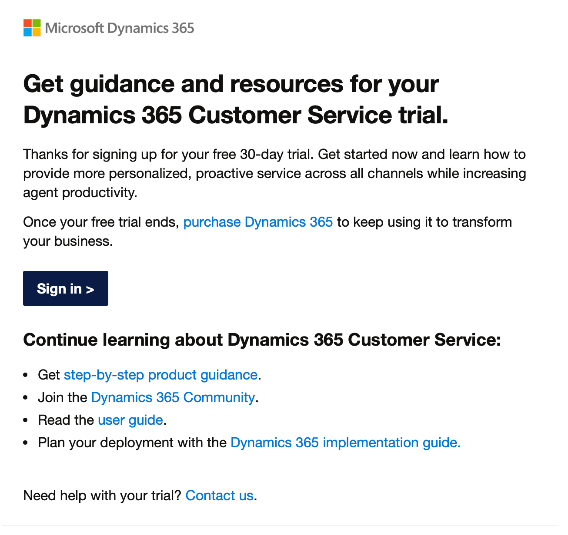Click 'Need help with your trial?' text
The image size is (568, 535).
click(x=102, y=495)
